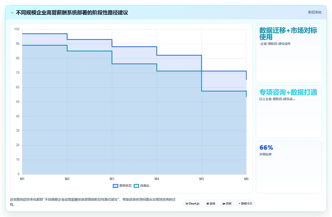
Task: Click the M6 x-axis label
Action: pyautogui.click(x=246, y=179)
